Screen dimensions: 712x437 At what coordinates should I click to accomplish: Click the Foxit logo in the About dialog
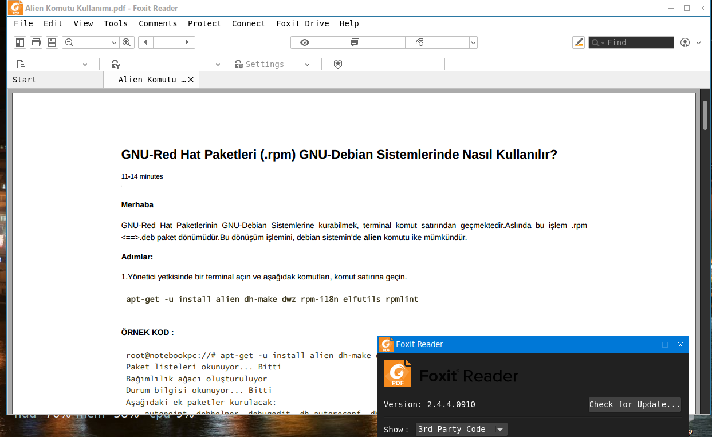pyautogui.click(x=398, y=374)
